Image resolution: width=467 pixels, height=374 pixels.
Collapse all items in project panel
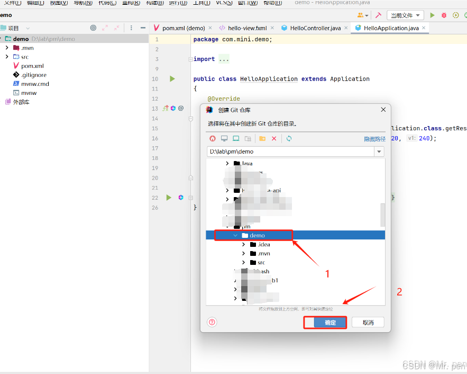click(x=116, y=28)
